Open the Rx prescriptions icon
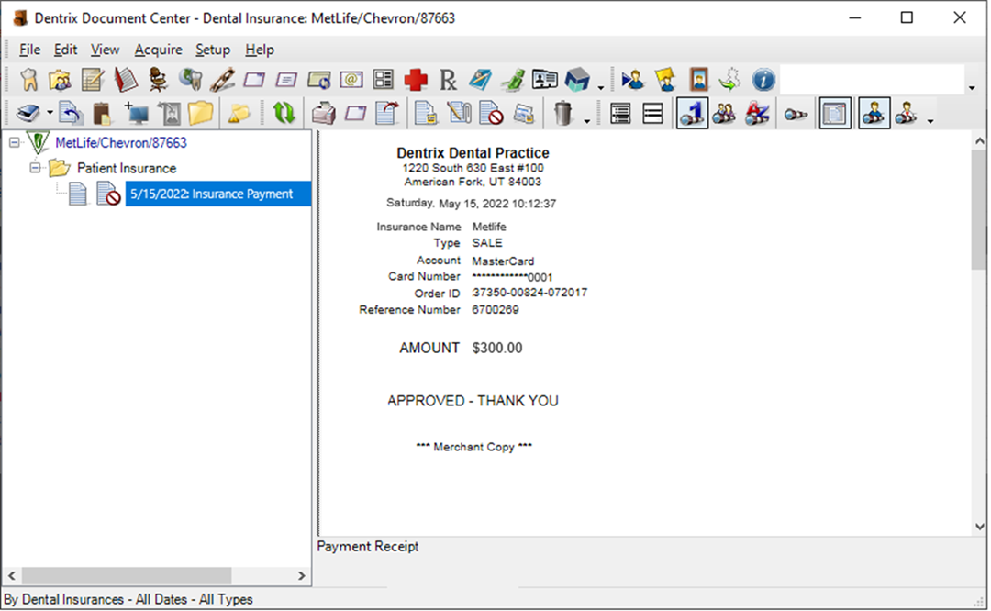This screenshot has width=991, height=611. click(x=448, y=80)
